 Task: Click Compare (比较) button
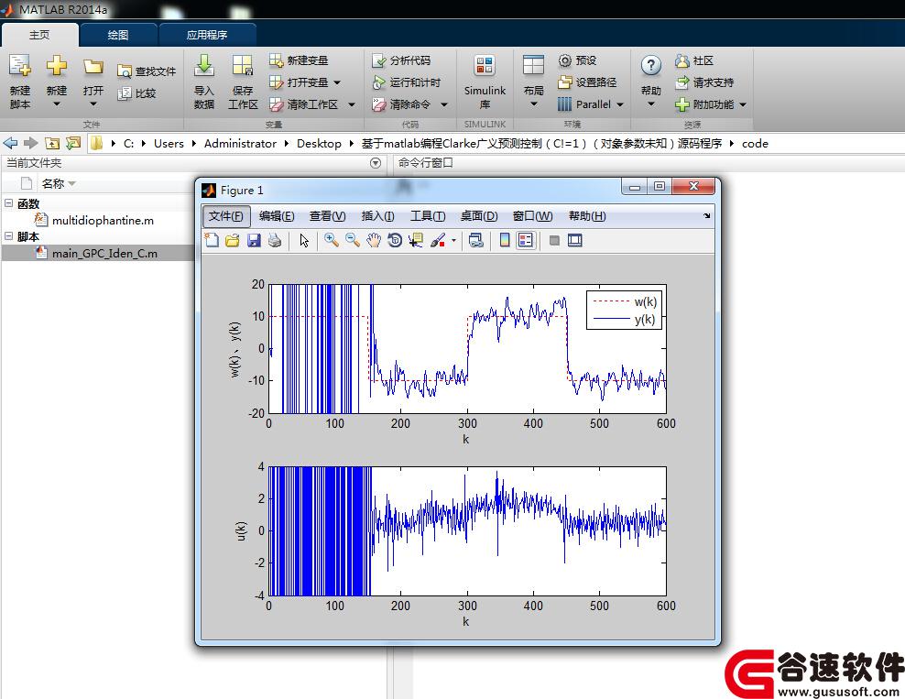coord(136,93)
